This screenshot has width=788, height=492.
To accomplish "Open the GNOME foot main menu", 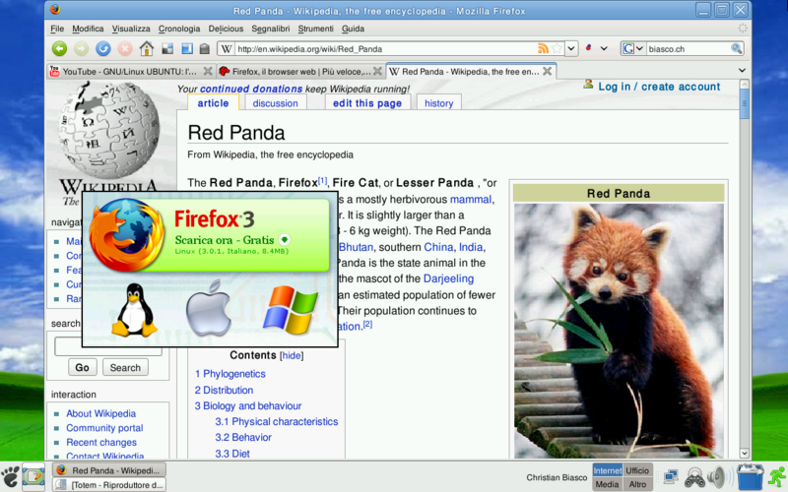I will coord(10,476).
